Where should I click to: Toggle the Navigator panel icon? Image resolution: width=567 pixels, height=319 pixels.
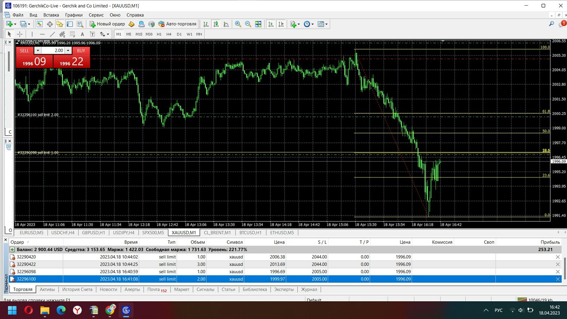point(60,24)
